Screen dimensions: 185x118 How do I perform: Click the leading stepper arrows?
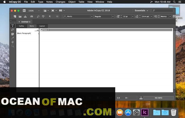point(140,16)
